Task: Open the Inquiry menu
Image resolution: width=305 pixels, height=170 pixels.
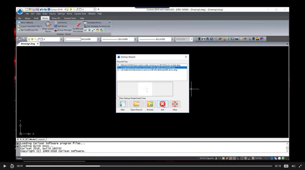Action: click(52, 14)
